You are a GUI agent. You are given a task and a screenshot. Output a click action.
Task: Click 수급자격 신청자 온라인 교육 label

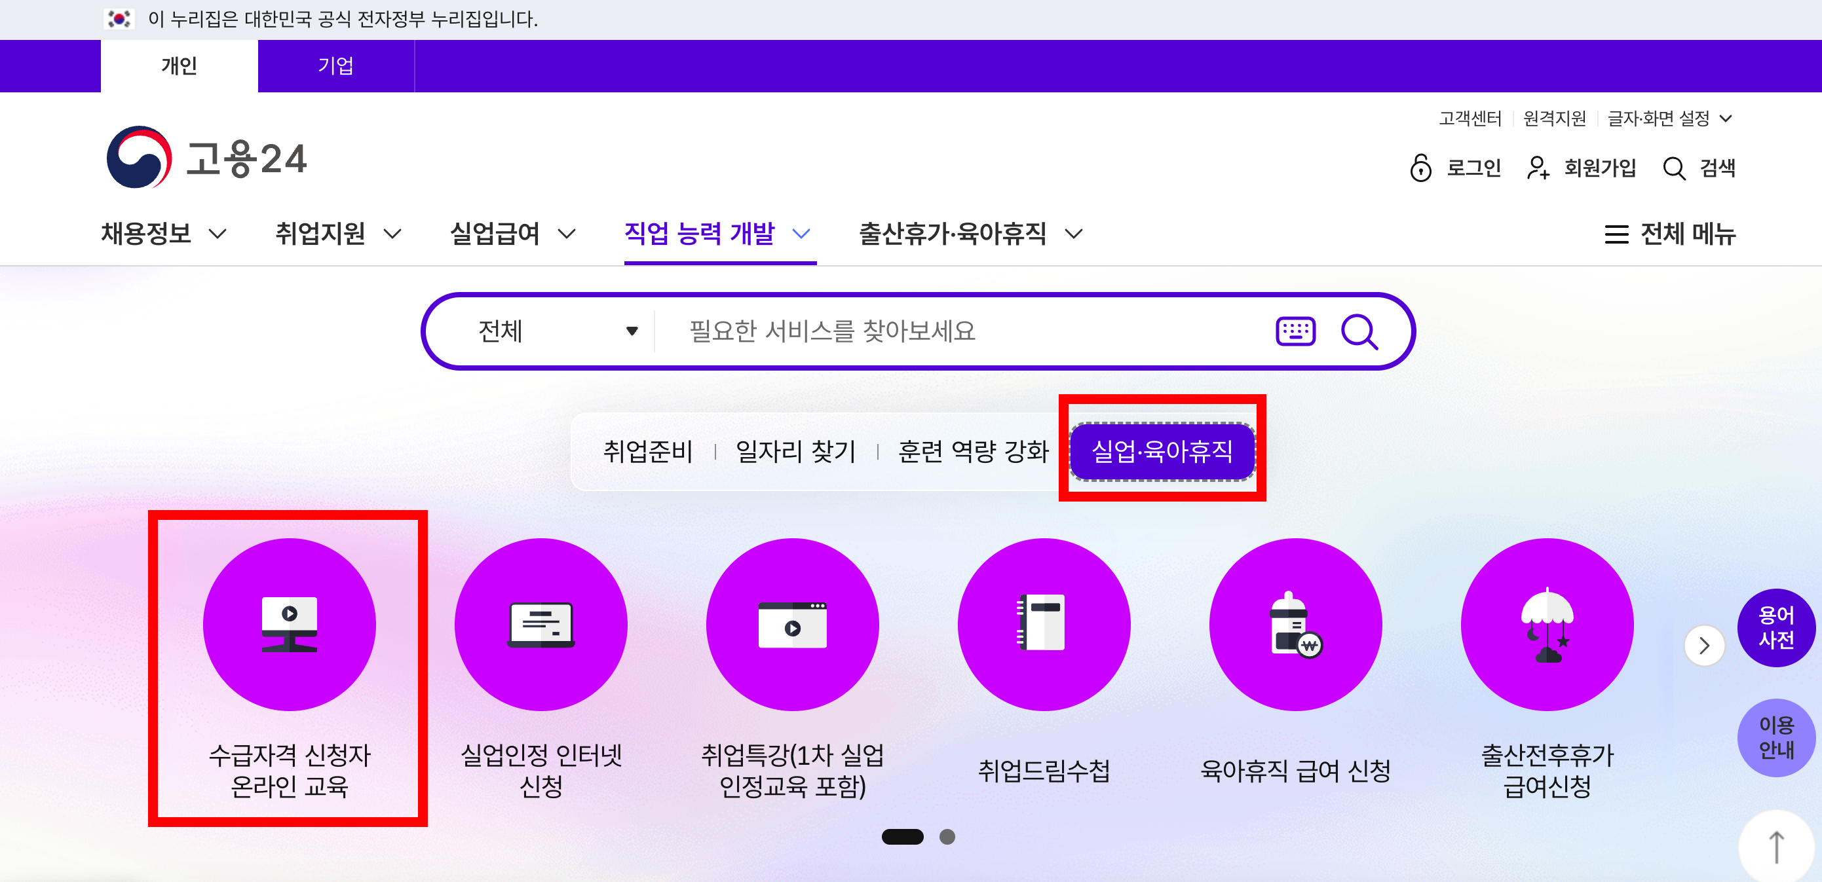[x=290, y=770]
